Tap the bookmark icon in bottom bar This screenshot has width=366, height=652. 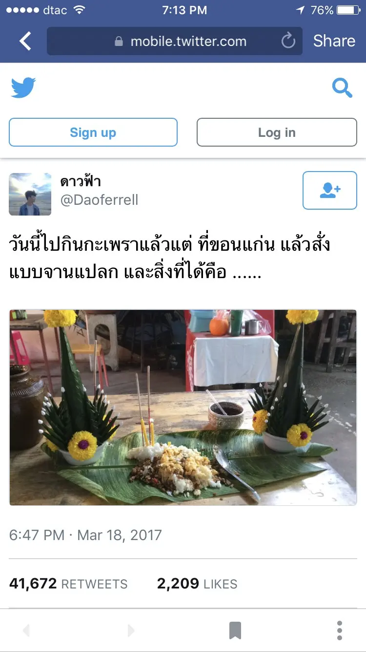[235, 630]
